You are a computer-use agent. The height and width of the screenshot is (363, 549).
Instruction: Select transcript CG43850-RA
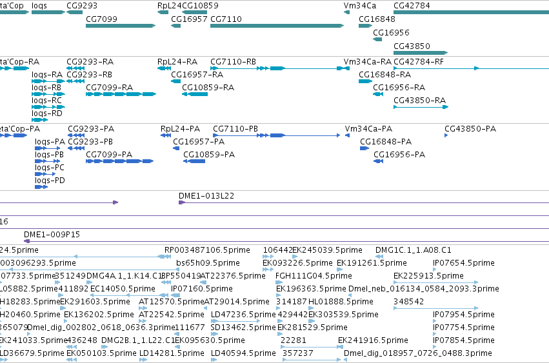pyautogui.click(x=421, y=107)
